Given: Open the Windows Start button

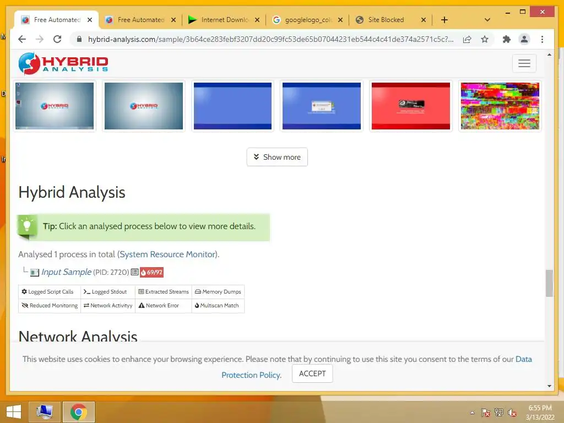Looking at the screenshot, I should (x=13, y=412).
